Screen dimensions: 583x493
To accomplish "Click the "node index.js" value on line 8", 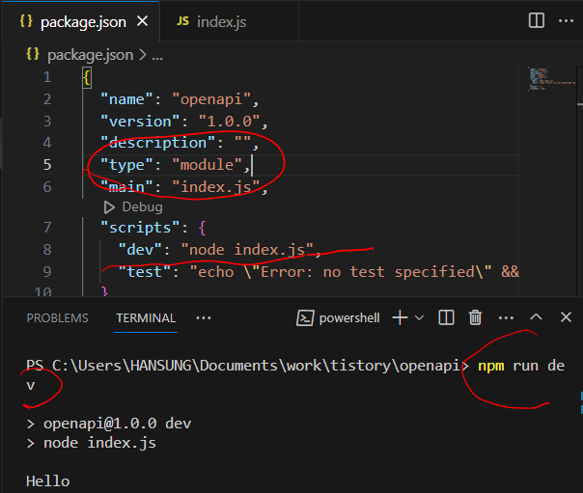I will [x=247, y=250].
